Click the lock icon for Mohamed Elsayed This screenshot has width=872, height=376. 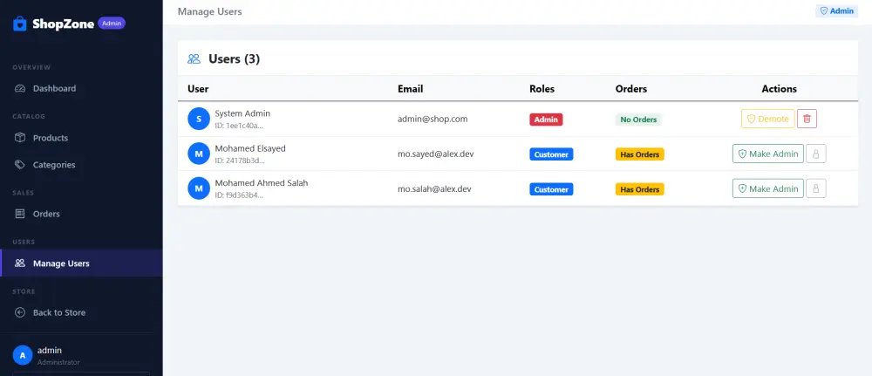[x=816, y=154]
